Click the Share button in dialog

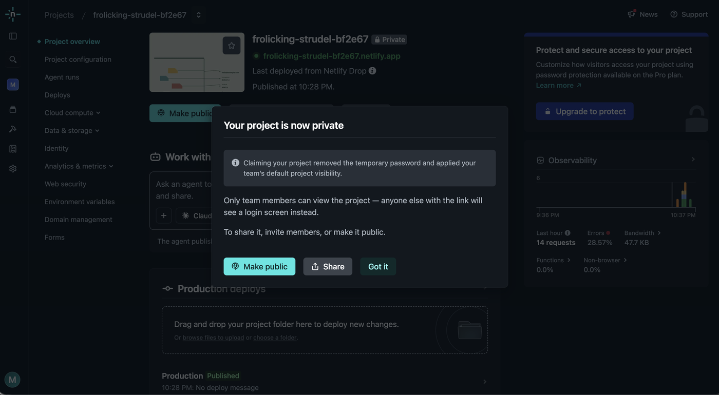328,266
